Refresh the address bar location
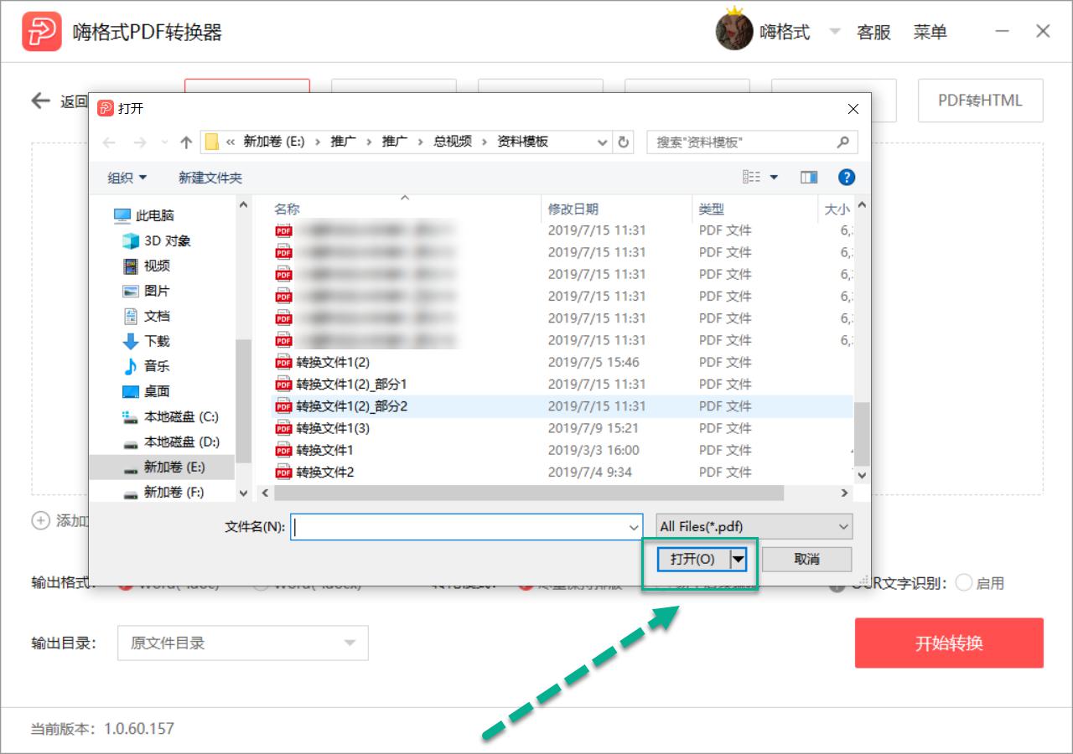 (623, 142)
